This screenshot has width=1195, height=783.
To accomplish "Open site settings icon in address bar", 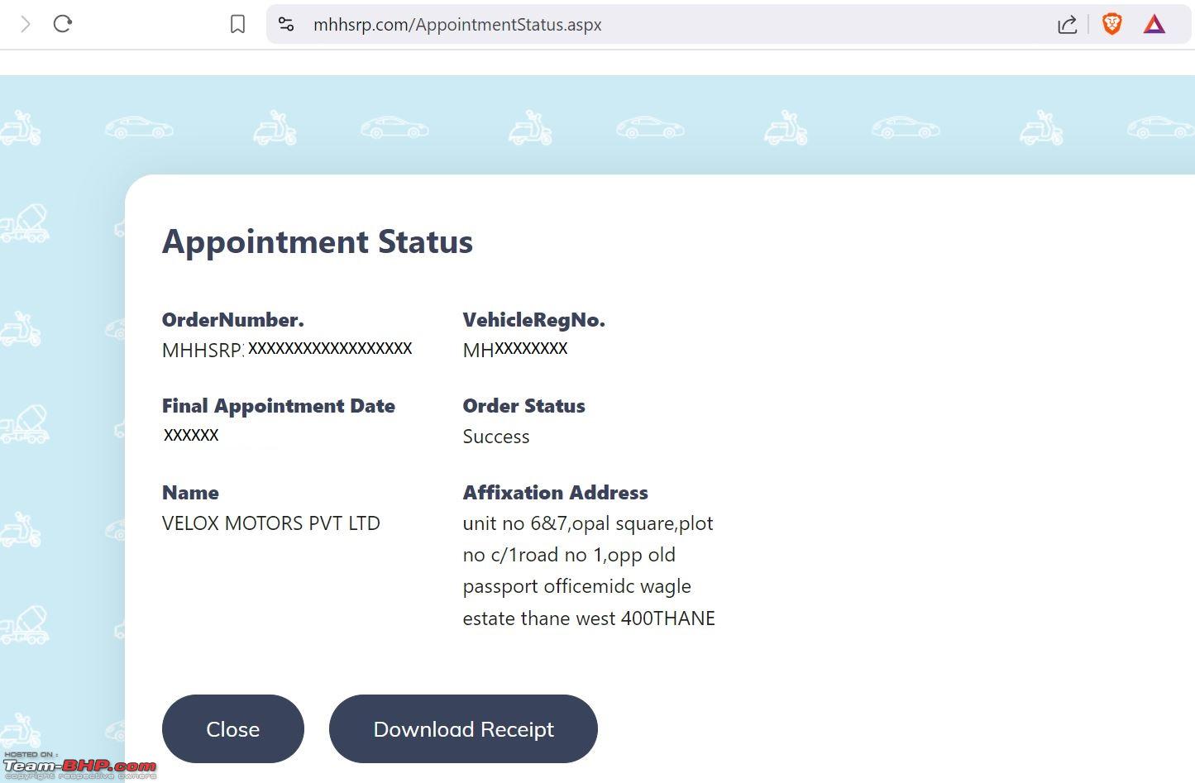I will tap(286, 25).
